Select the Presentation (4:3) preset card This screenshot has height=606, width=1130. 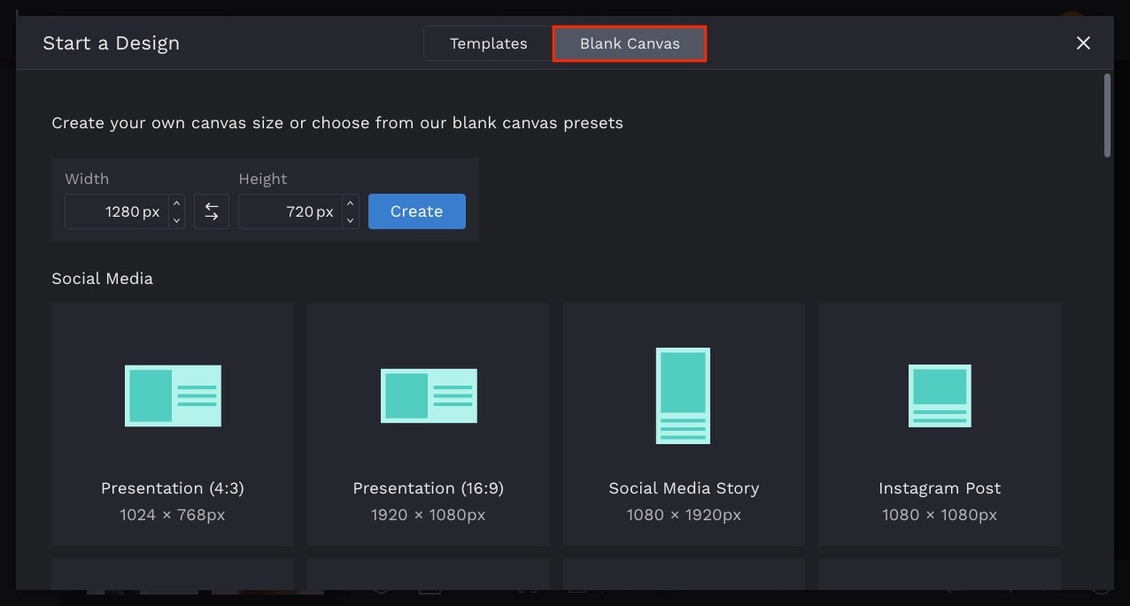[172, 424]
